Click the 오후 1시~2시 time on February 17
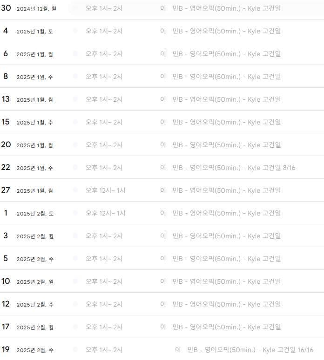 click(104, 327)
